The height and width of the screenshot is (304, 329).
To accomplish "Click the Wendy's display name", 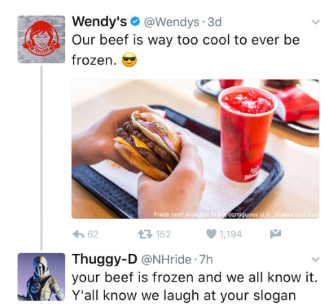I will [x=100, y=22].
